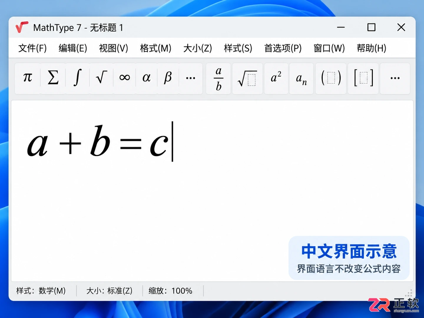Image resolution: width=424 pixels, height=318 pixels.
Task: Click the plus sign in the equation
Action: click(70, 144)
